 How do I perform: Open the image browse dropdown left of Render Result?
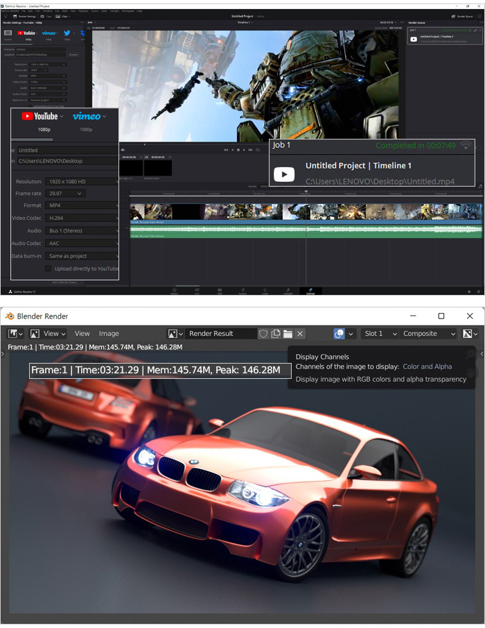tap(175, 334)
